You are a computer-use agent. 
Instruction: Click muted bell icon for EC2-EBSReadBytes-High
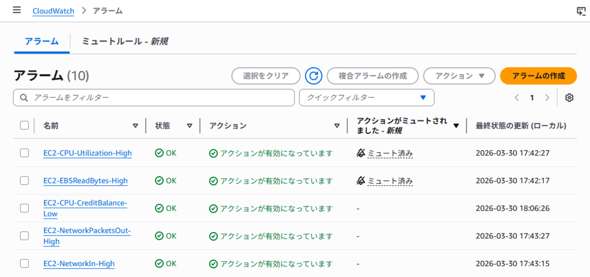[x=361, y=181]
